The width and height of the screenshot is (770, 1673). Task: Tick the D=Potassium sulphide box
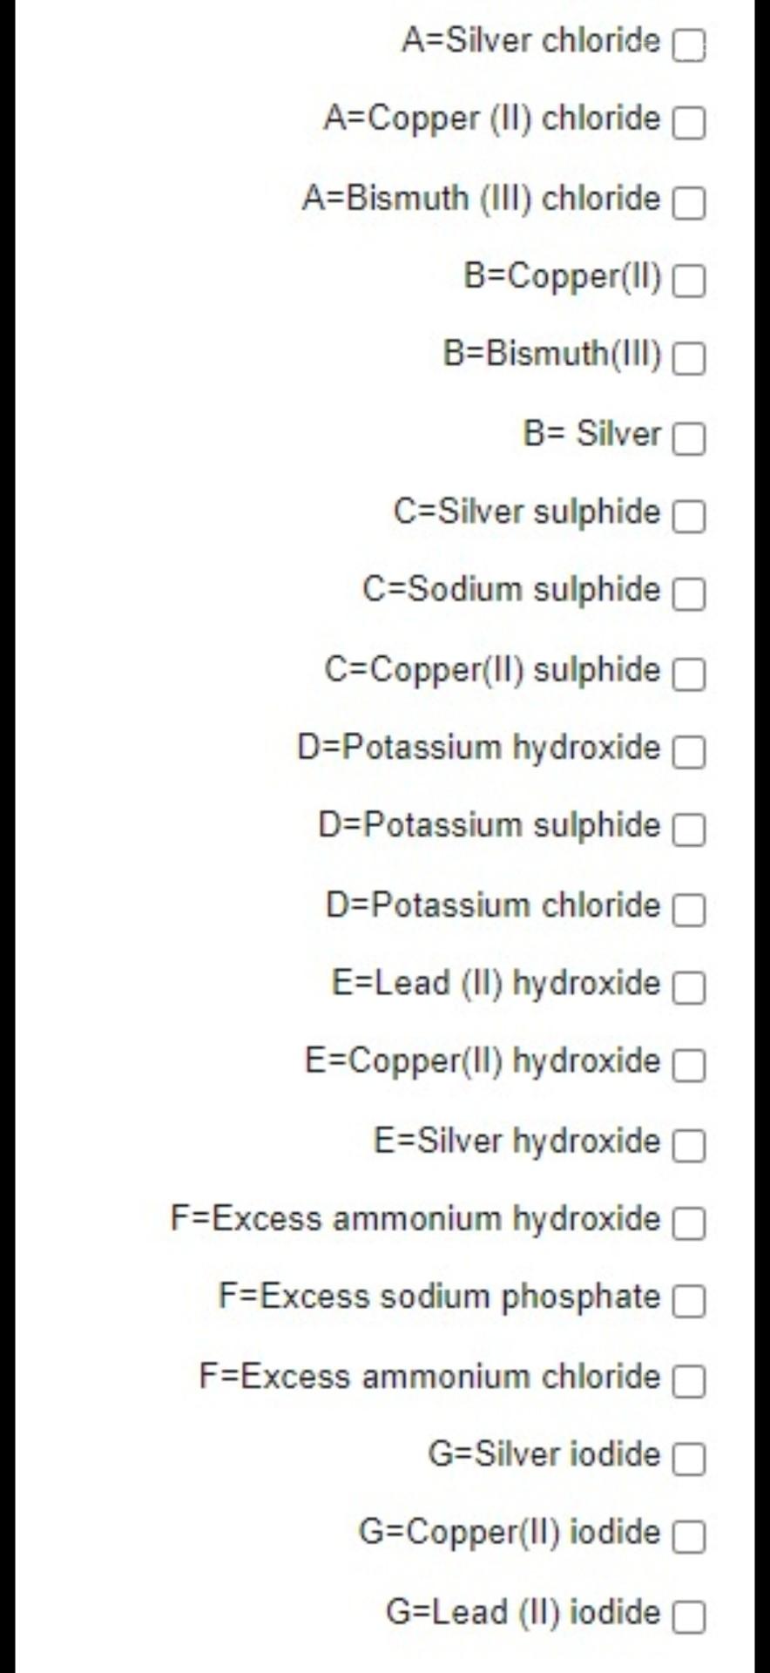click(x=689, y=831)
